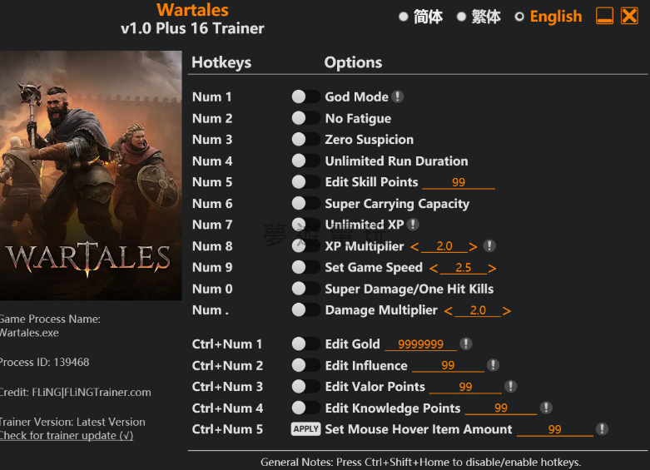This screenshot has width=650, height=470.
Task: Minimize the trainer window
Action: [605, 17]
